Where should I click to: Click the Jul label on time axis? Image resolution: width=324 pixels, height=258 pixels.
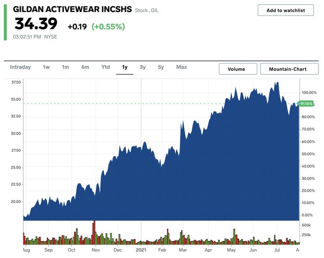click(277, 250)
